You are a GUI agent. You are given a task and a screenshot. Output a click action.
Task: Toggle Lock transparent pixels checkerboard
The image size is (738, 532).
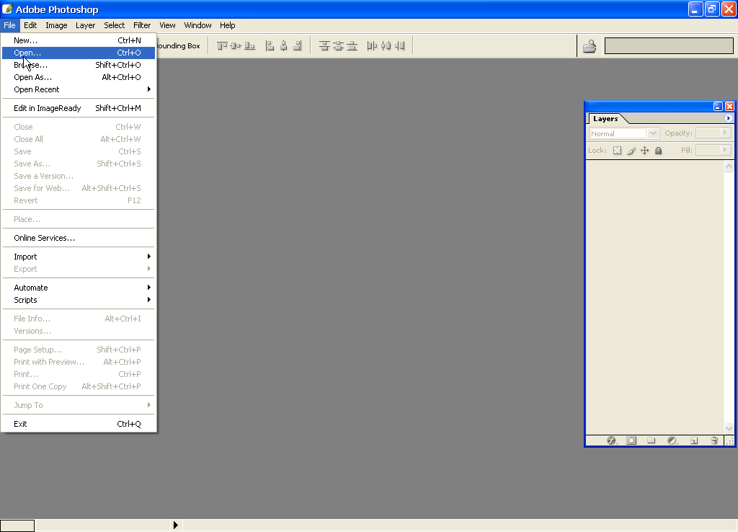[617, 151]
